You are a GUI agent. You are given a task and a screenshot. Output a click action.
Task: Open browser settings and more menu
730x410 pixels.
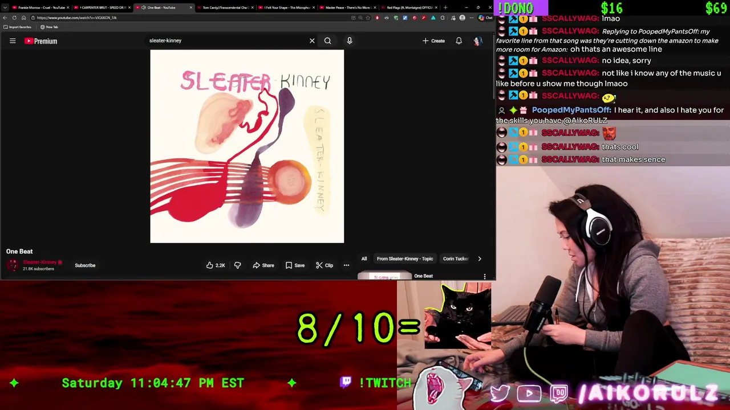click(x=471, y=18)
